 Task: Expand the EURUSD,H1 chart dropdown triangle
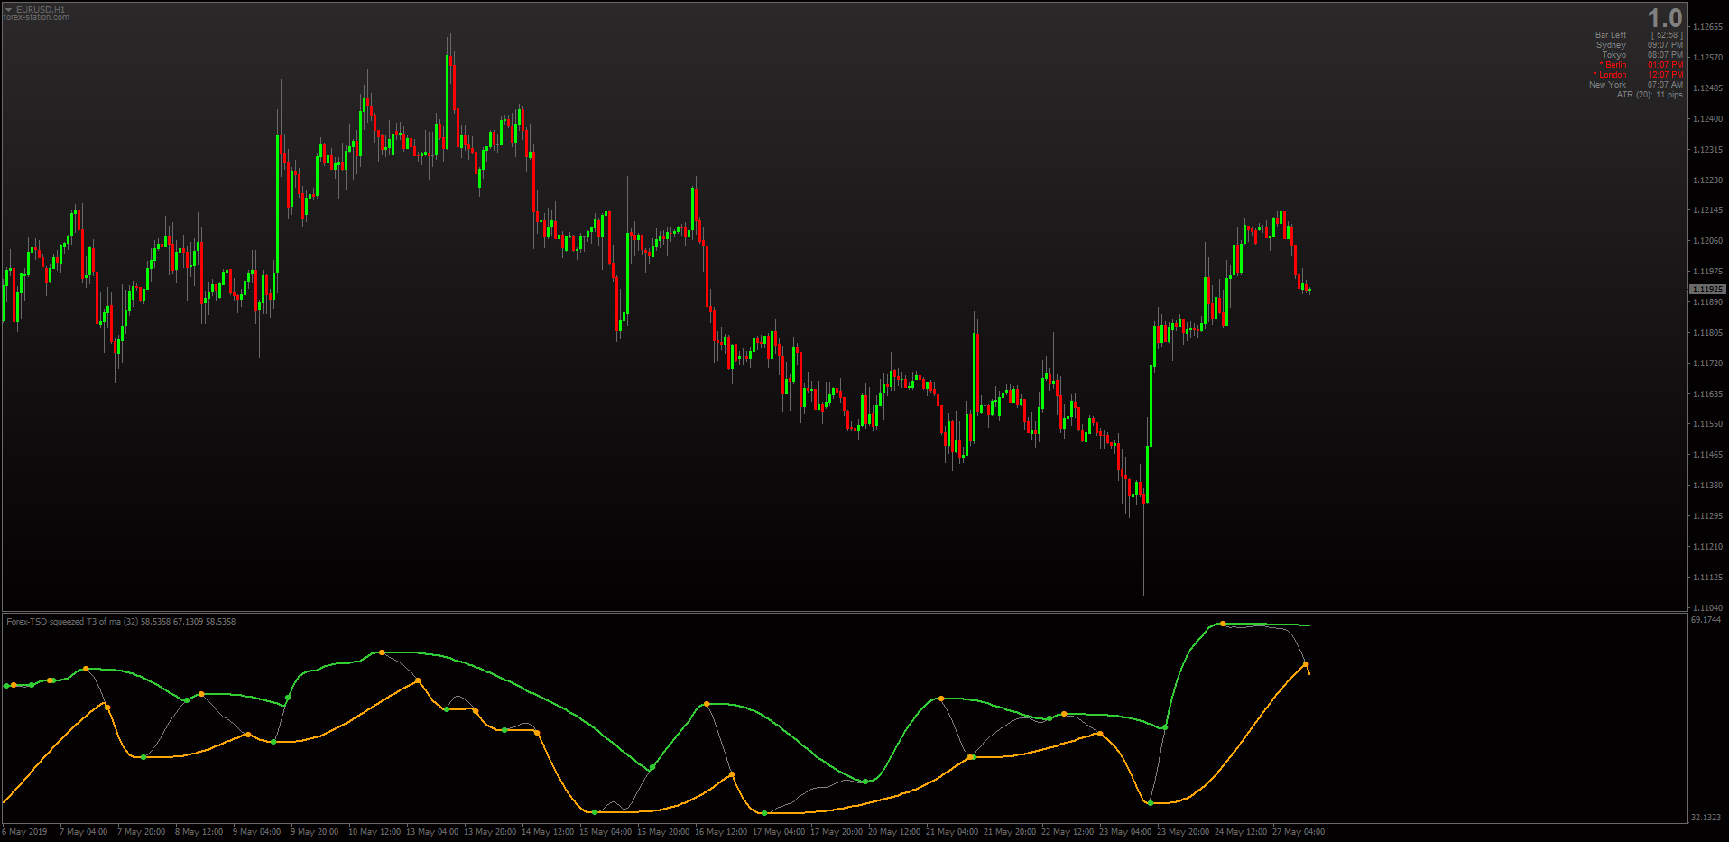coord(9,10)
